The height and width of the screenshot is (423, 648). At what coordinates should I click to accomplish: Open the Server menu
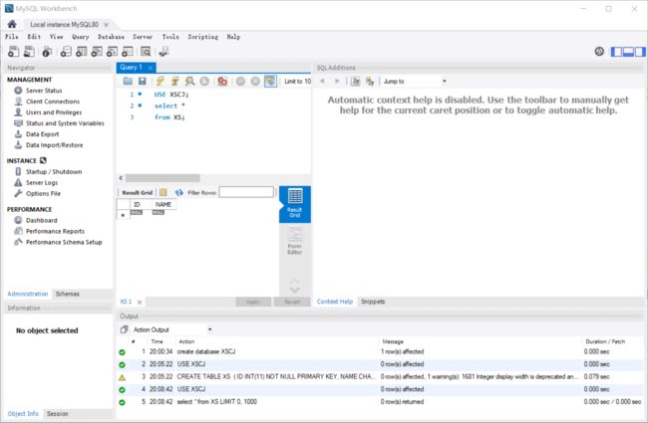(x=143, y=37)
